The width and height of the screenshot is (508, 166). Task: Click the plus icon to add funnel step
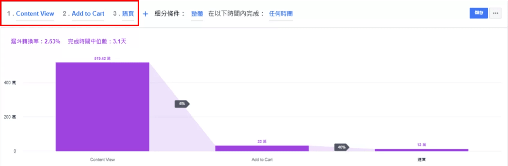(x=145, y=14)
